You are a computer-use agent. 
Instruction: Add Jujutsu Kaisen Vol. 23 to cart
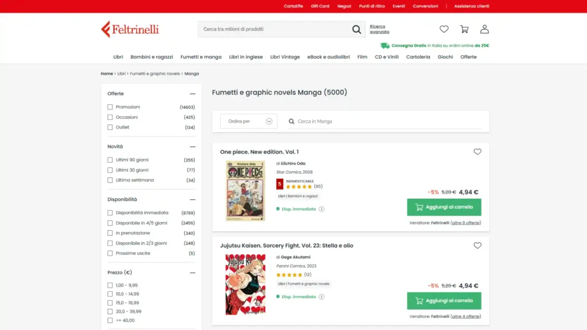coord(444,301)
